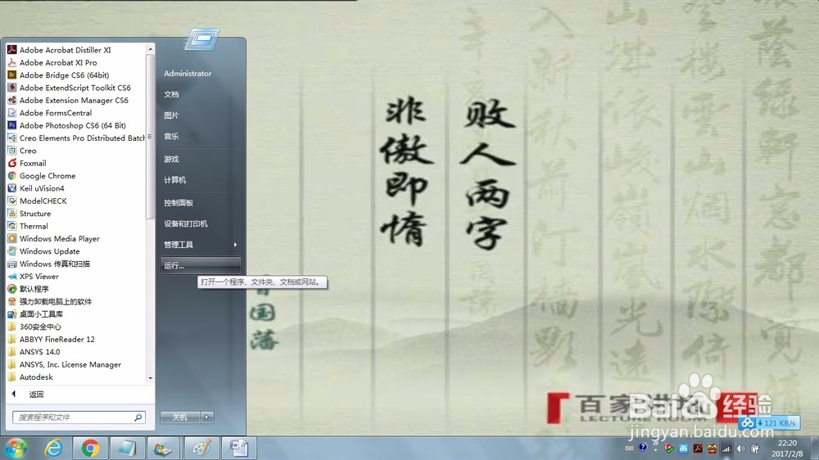
Task: Click the search magnifier icon
Action: click(x=138, y=417)
